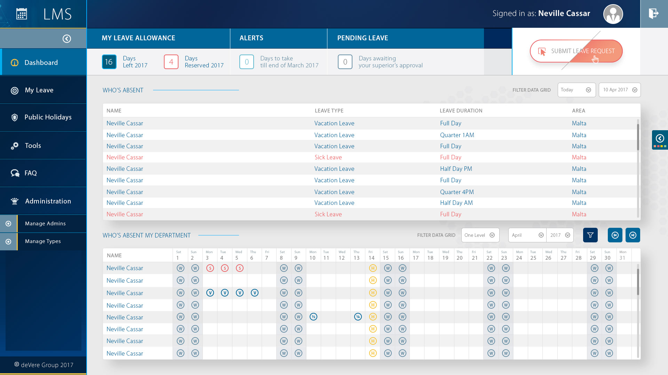Select the Manage Types radio toggle

click(x=8, y=241)
